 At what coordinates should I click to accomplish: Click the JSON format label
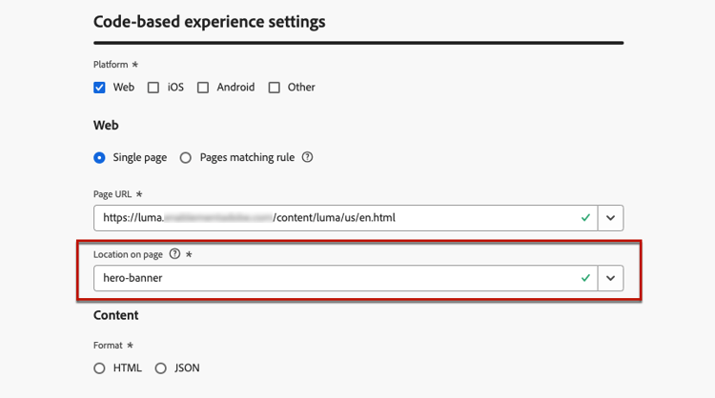pyautogui.click(x=186, y=368)
